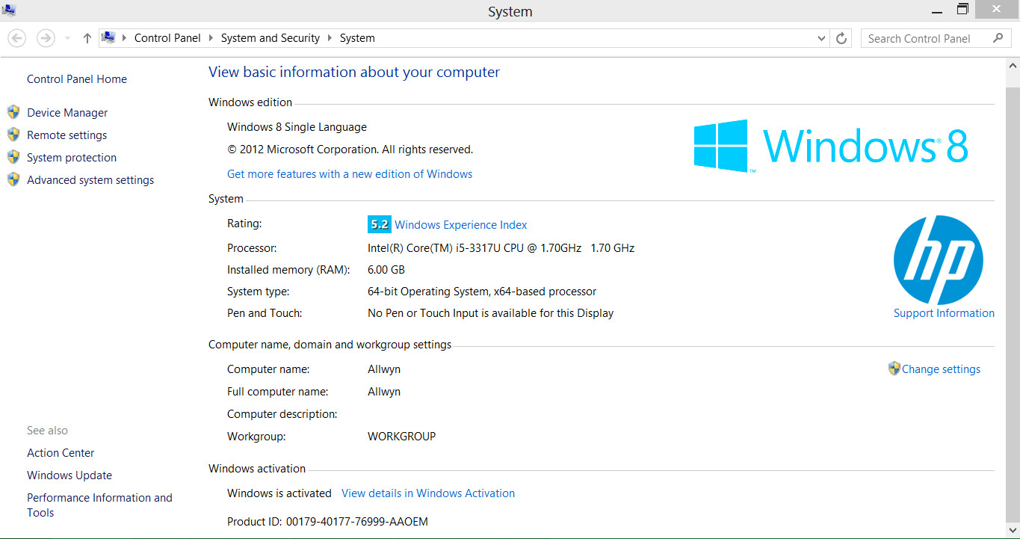Minimize the System window

937,10
